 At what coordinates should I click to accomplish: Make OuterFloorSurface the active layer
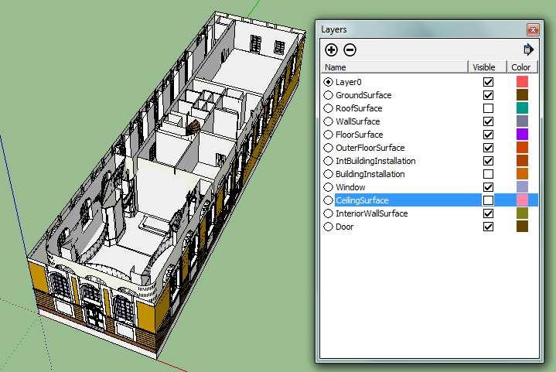click(329, 148)
